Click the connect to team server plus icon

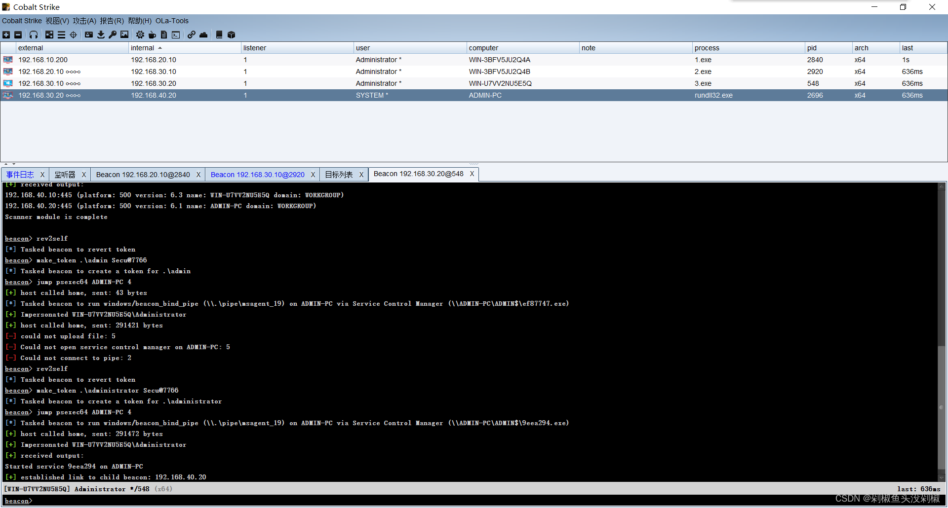[x=6, y=35]
